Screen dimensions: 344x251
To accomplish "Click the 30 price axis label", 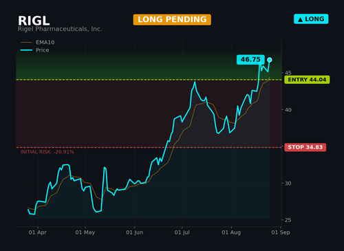I will (288, 183).
